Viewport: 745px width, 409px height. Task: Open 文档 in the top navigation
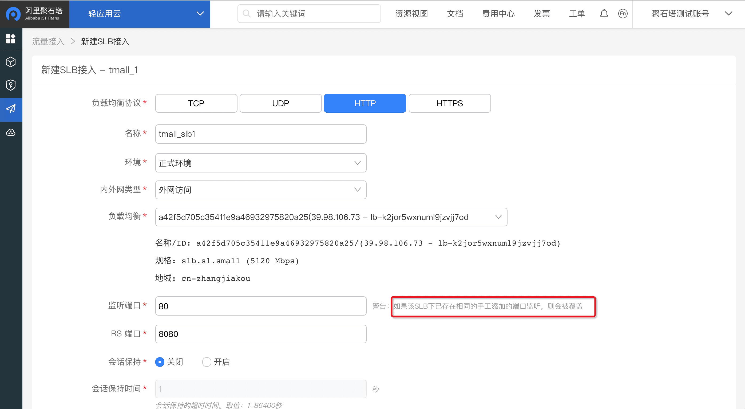(x=455, y=14)
